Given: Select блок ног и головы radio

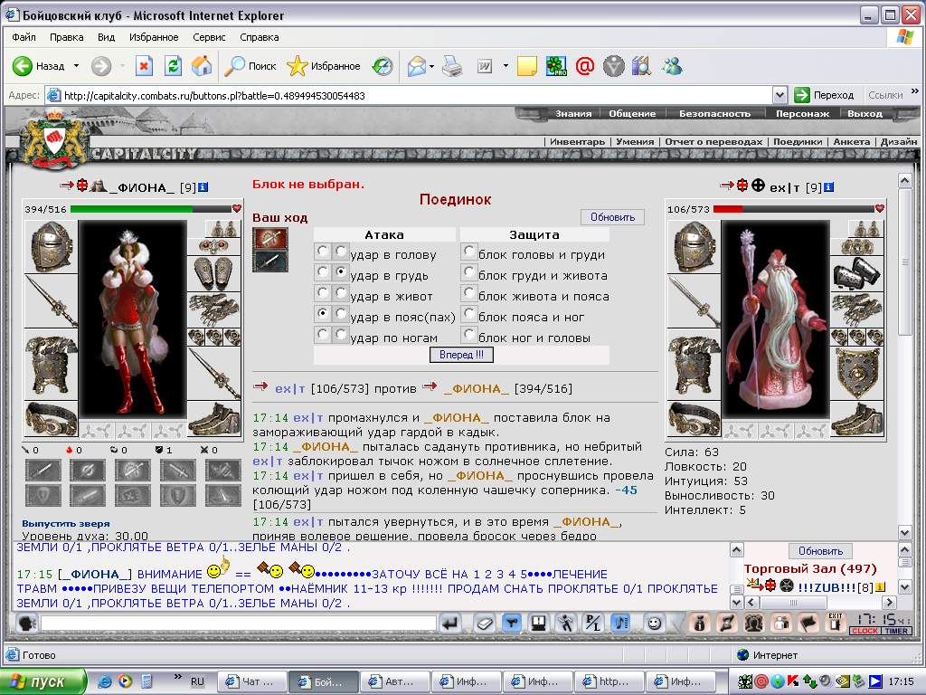Looking at the screenshot, I should [x=469, y=335].
